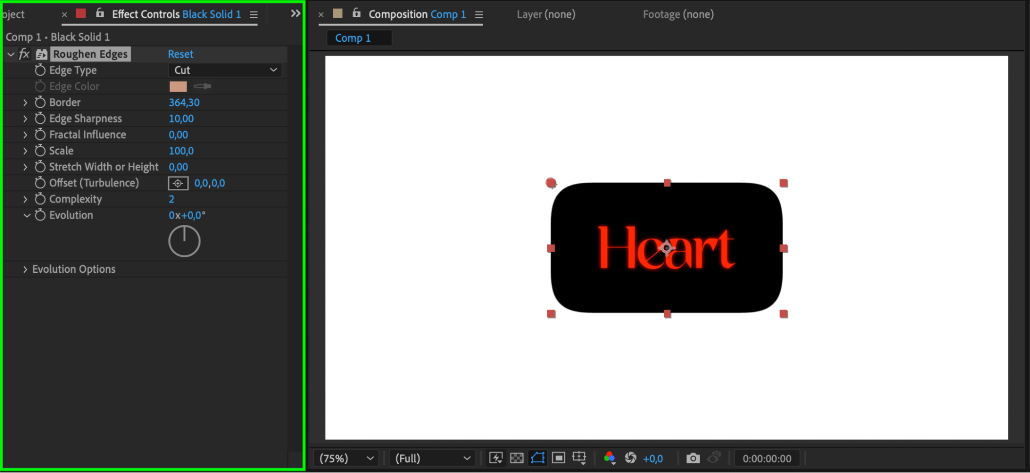Click the Reset link for Roughen Edges

(180, 54)
